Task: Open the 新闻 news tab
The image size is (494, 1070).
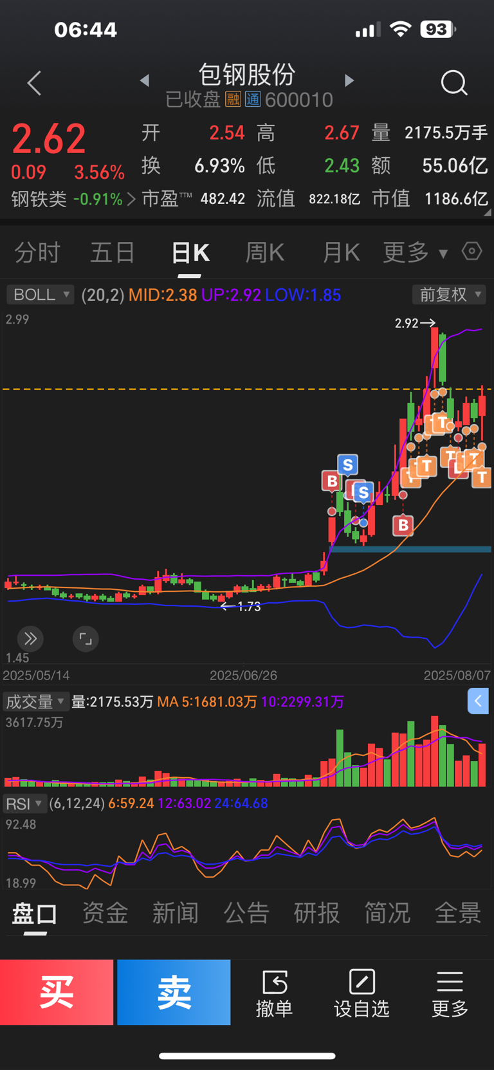Action: pos(176,914)
